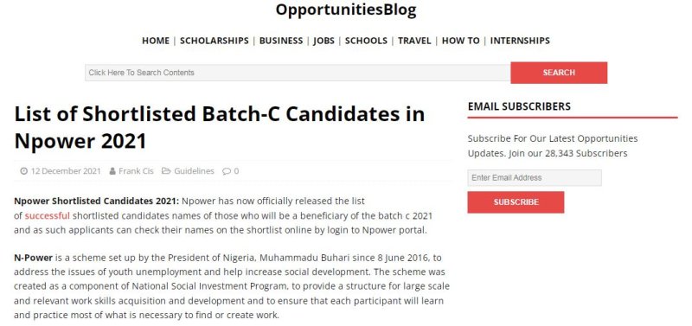Navigate to the TRAVEL section

coord(414,41)
